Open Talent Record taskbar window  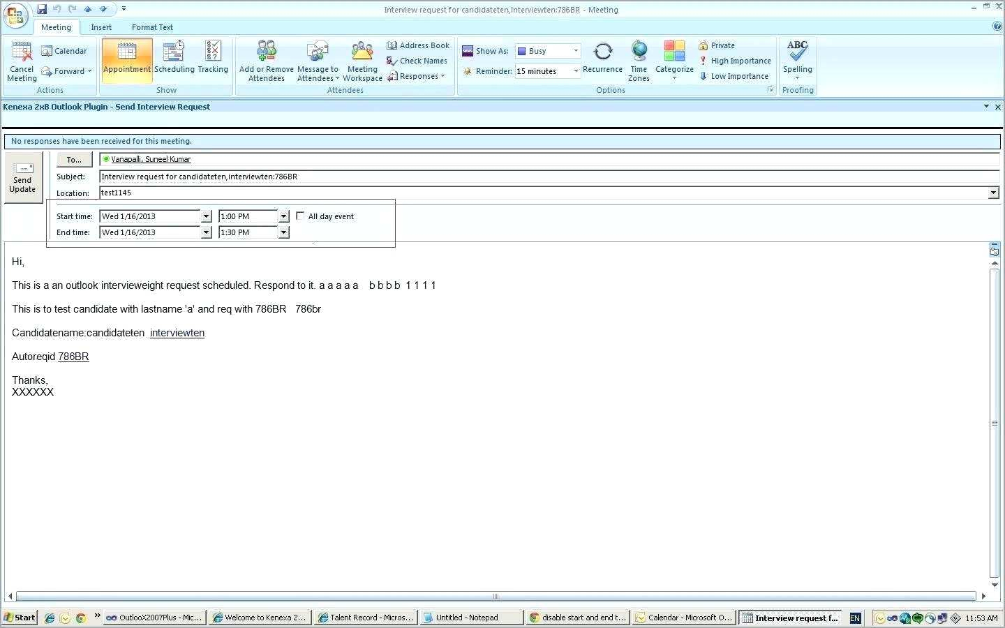[365, 618]
